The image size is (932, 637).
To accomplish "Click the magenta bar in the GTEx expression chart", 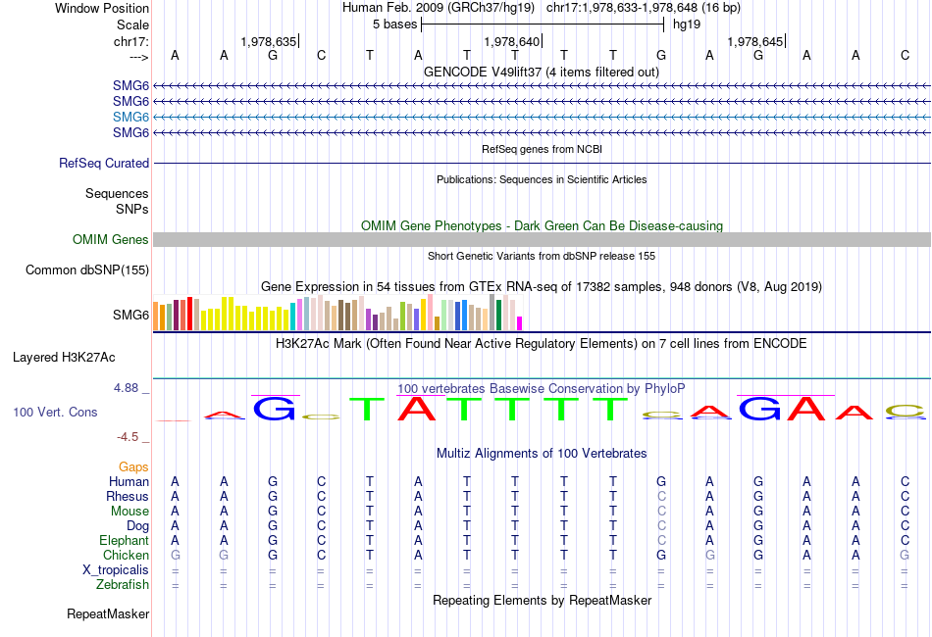I will (520, 323).
